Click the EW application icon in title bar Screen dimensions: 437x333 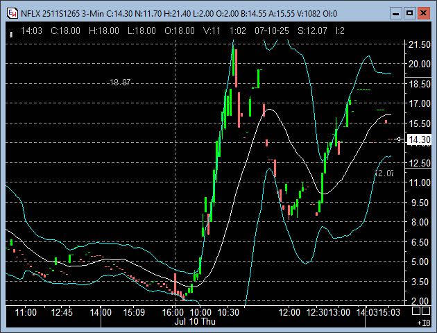coord(12,13)
